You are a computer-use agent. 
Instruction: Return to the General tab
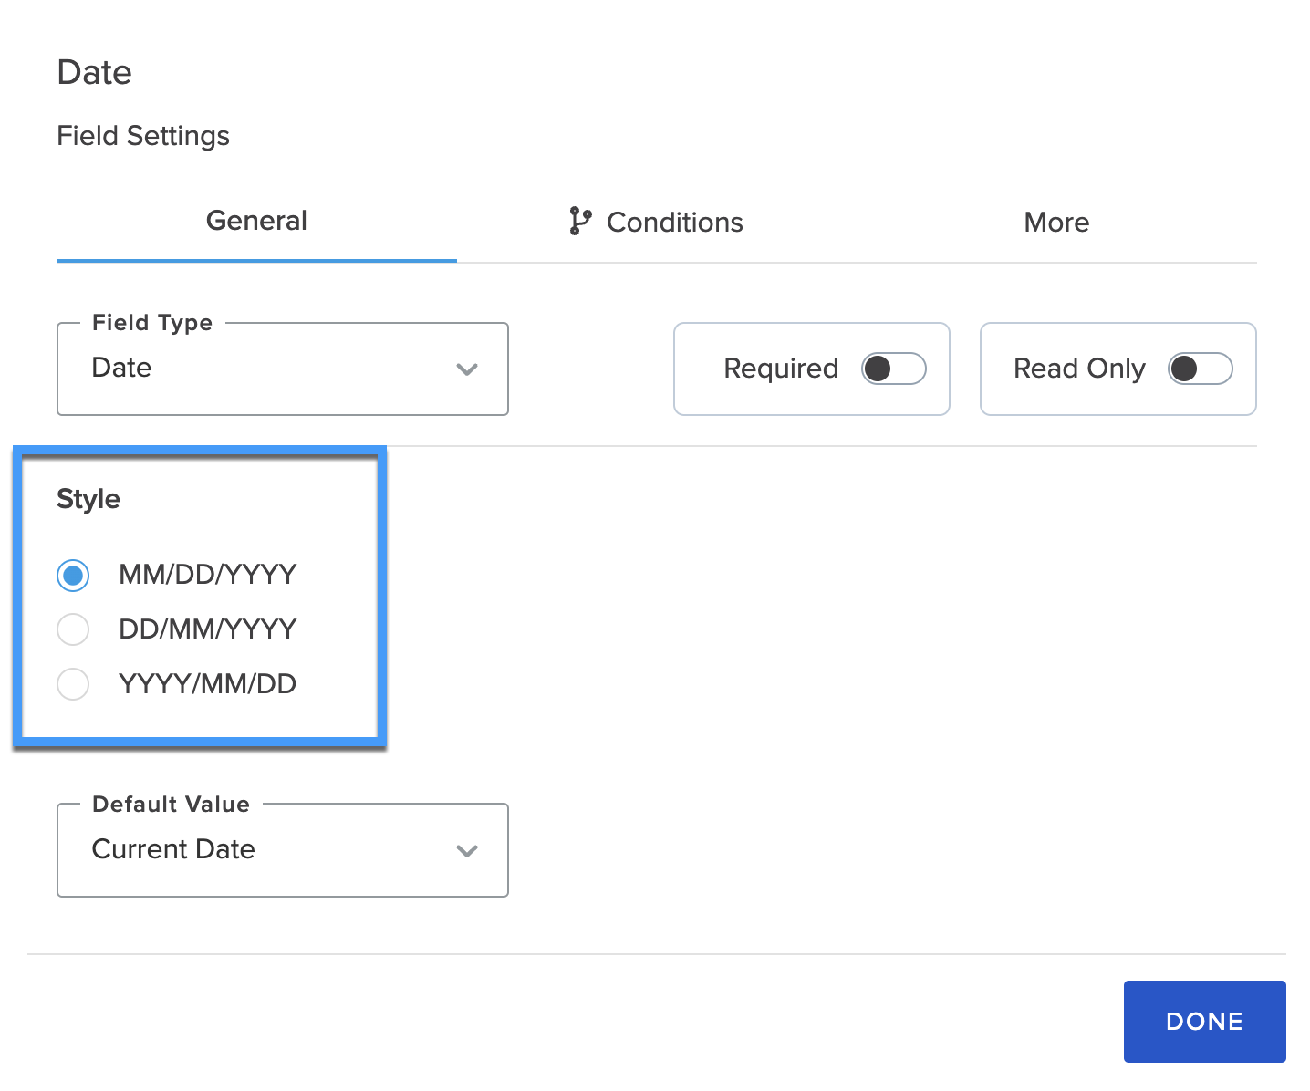(256, 220)
